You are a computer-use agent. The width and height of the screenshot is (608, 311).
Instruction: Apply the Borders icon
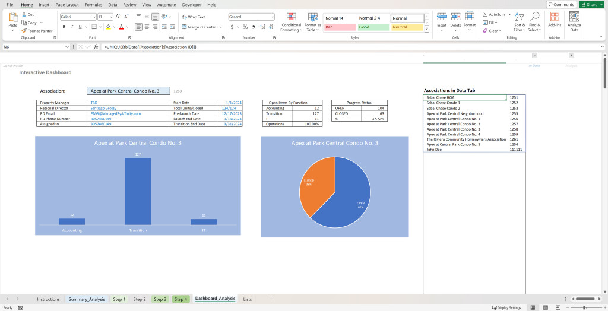tap(94, 27)
